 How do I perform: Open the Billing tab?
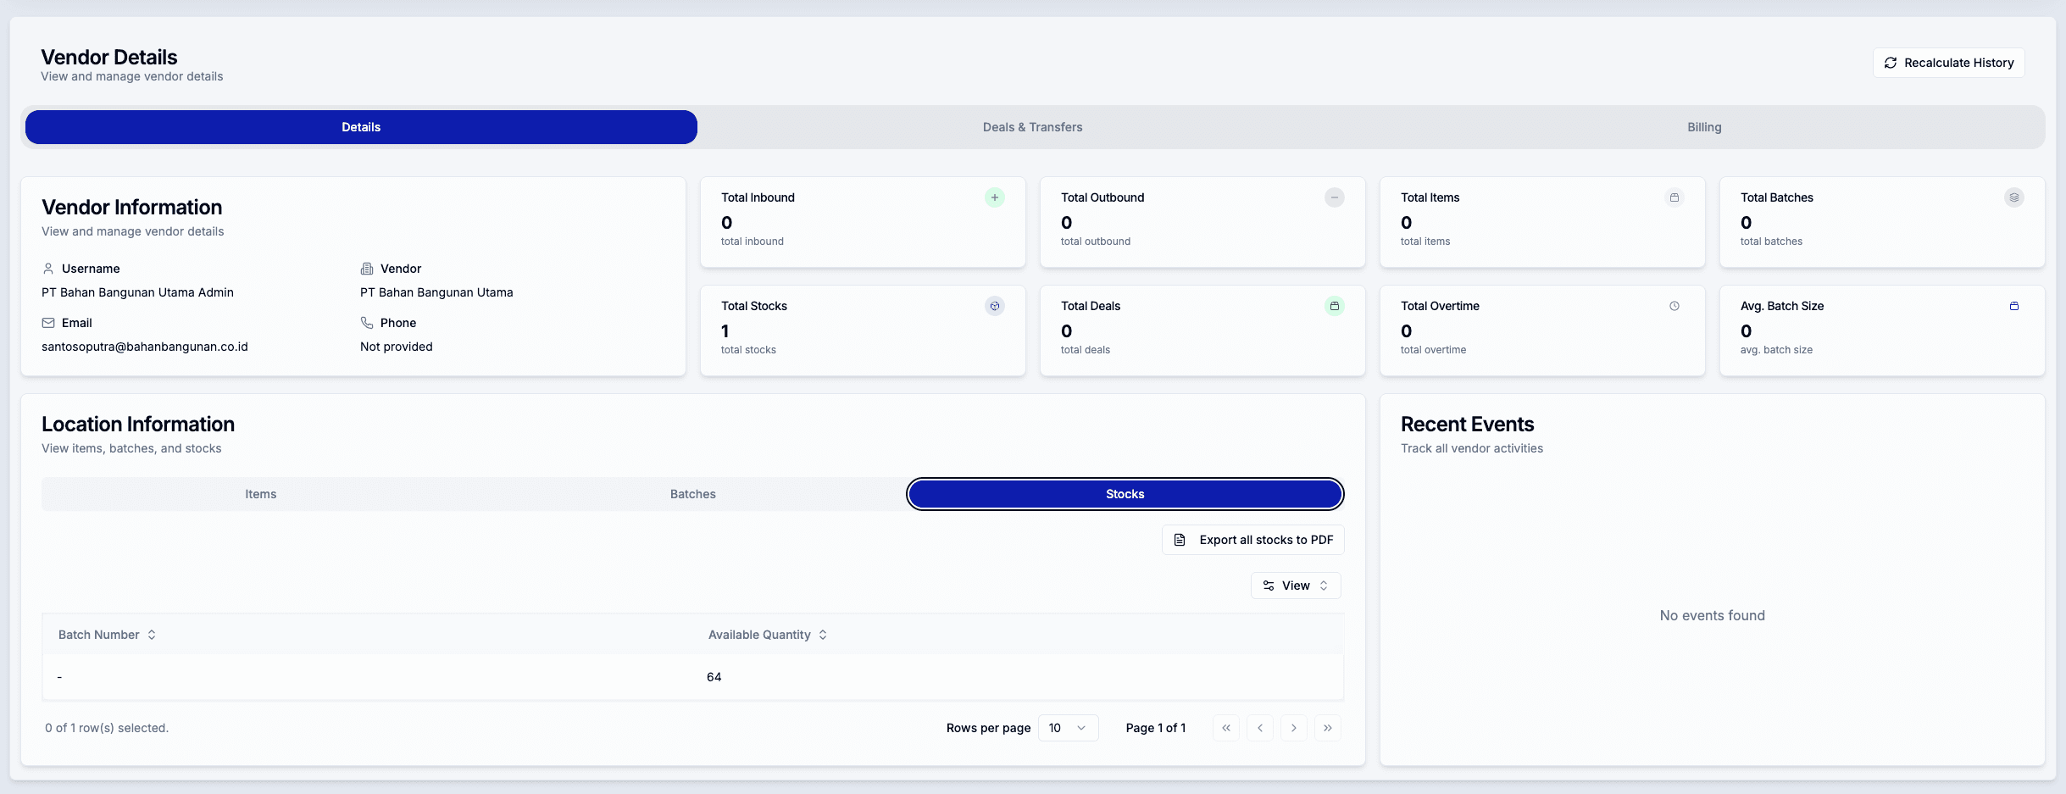1703,127
